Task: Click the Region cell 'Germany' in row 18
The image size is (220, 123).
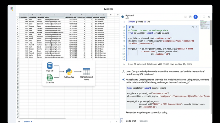Action: click(103, 53)
